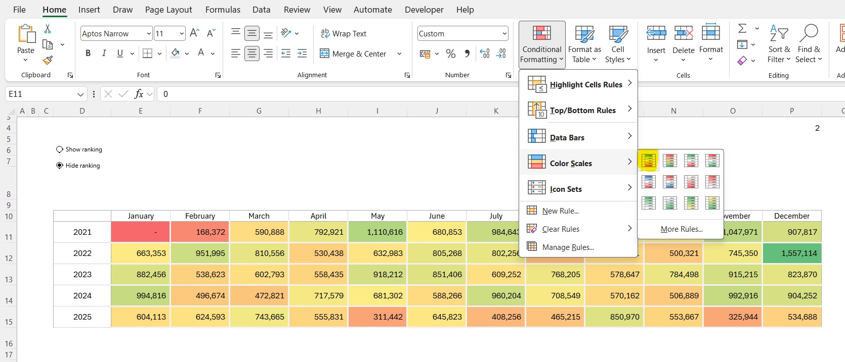Click the Paste clipboard icon

coord(26,33)
